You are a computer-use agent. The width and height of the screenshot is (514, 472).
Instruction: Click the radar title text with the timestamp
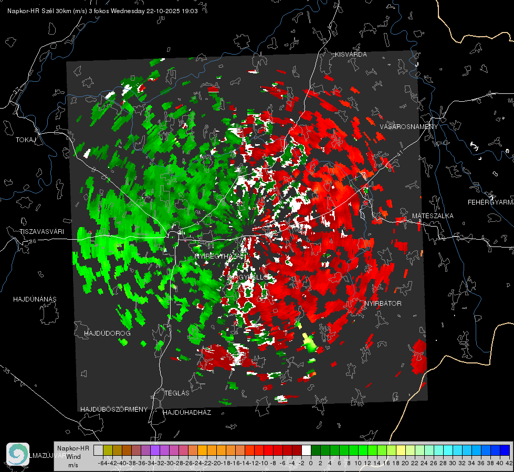(x=102, y=11)
